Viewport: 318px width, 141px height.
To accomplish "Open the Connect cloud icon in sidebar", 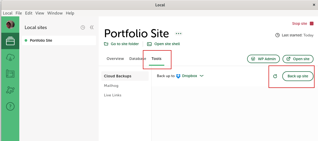I will click(10, 57).
